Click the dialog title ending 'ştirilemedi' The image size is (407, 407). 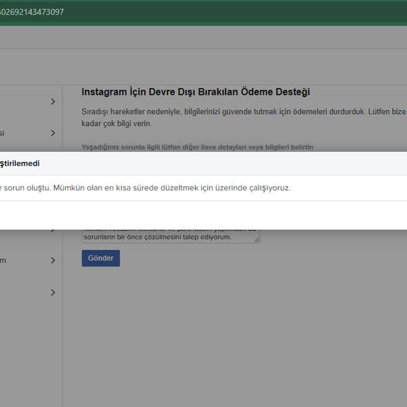coord(20,164)
